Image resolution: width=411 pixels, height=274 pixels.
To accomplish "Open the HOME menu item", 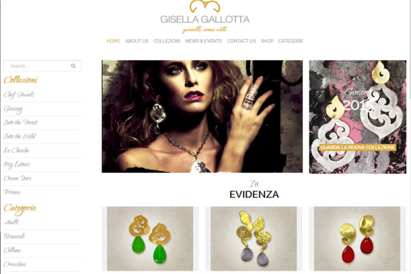I will tap(113, 41).
